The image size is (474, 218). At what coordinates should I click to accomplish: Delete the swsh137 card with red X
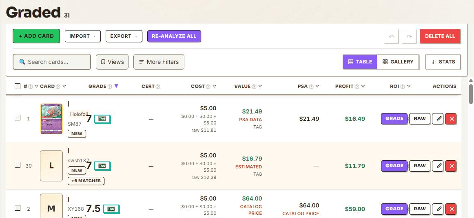(452, 166)
